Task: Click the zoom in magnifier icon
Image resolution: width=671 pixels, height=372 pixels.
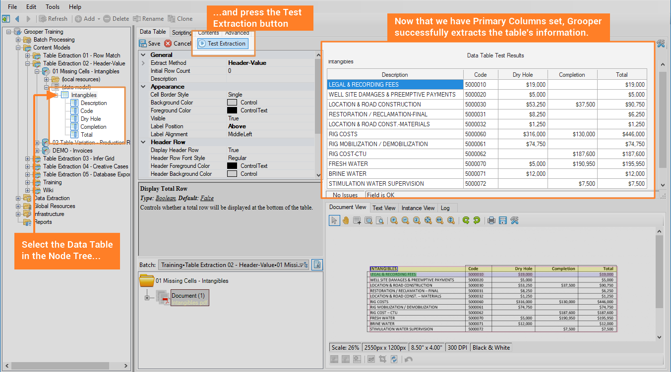Action: pyautogui.click(x=394, y=220)
